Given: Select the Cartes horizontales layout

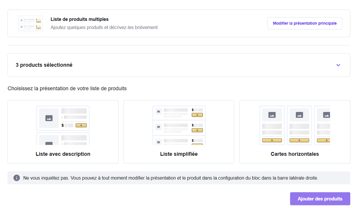Looking at the screenshot, I should [295, 132].
